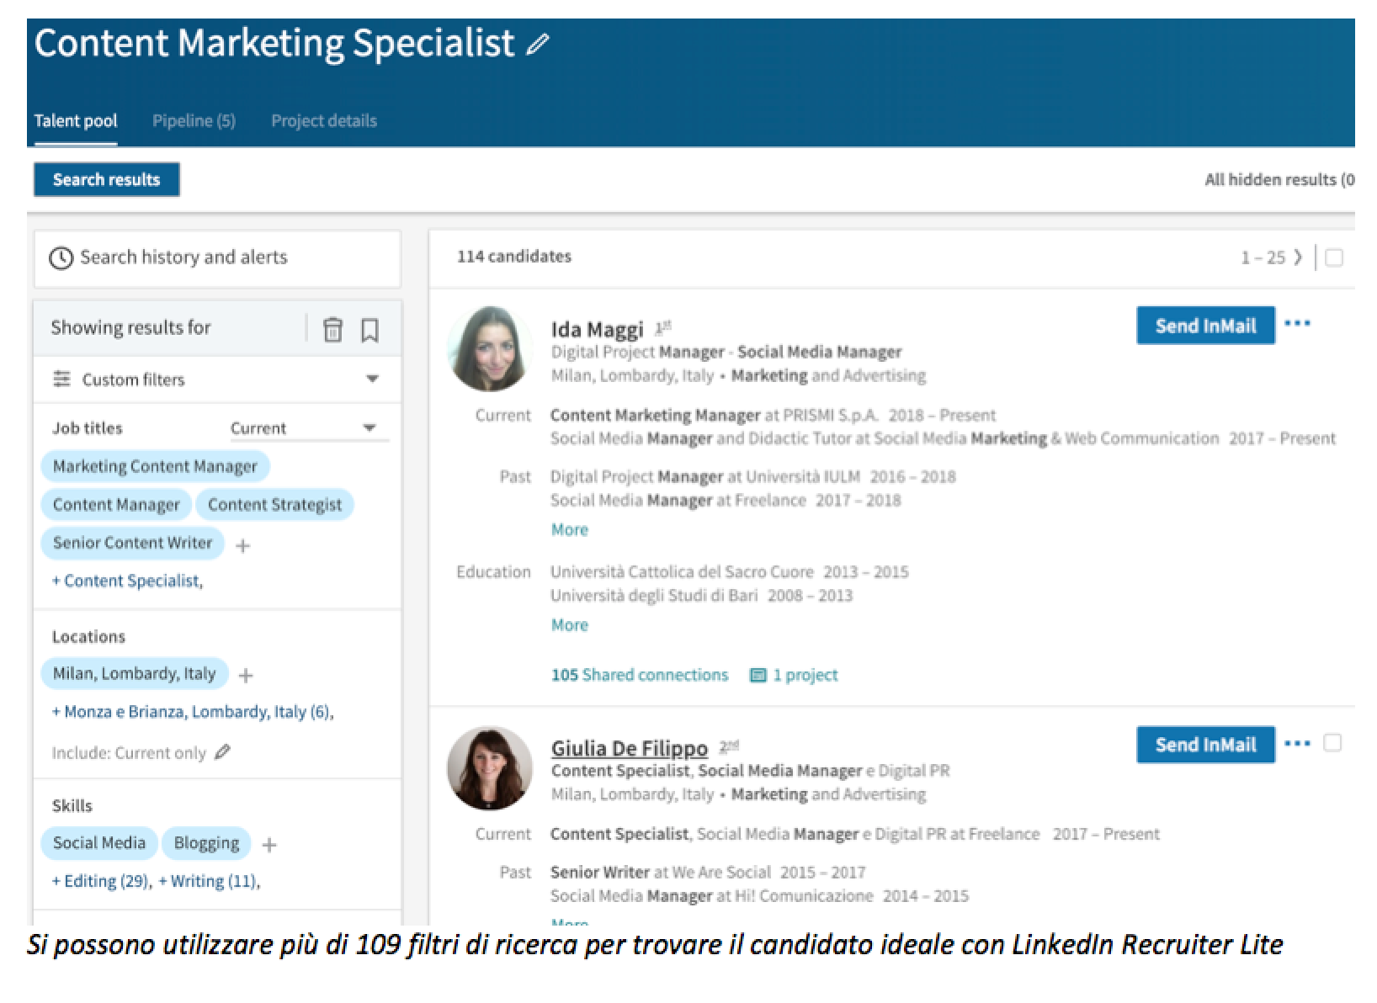The image size is (1377, 1003).
Task: Click the trash icon to clear filters
Action: click(x=332, y=329)
